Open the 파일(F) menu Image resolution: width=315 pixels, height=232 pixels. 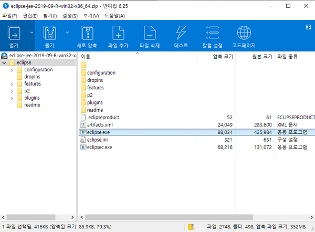[10, 16]
